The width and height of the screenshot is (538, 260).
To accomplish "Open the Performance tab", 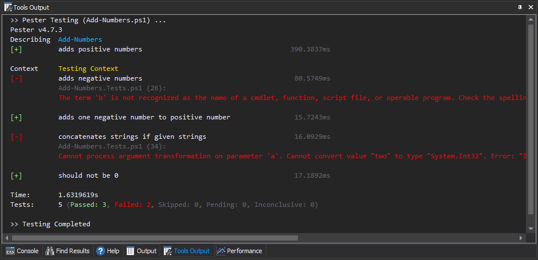I will (x=240, y=251).
